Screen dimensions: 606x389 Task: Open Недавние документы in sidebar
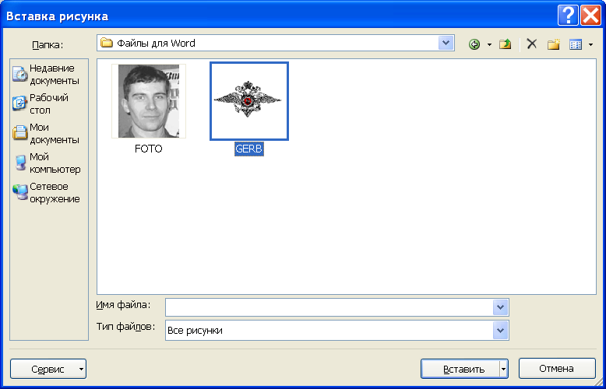(x=46, y=75)
